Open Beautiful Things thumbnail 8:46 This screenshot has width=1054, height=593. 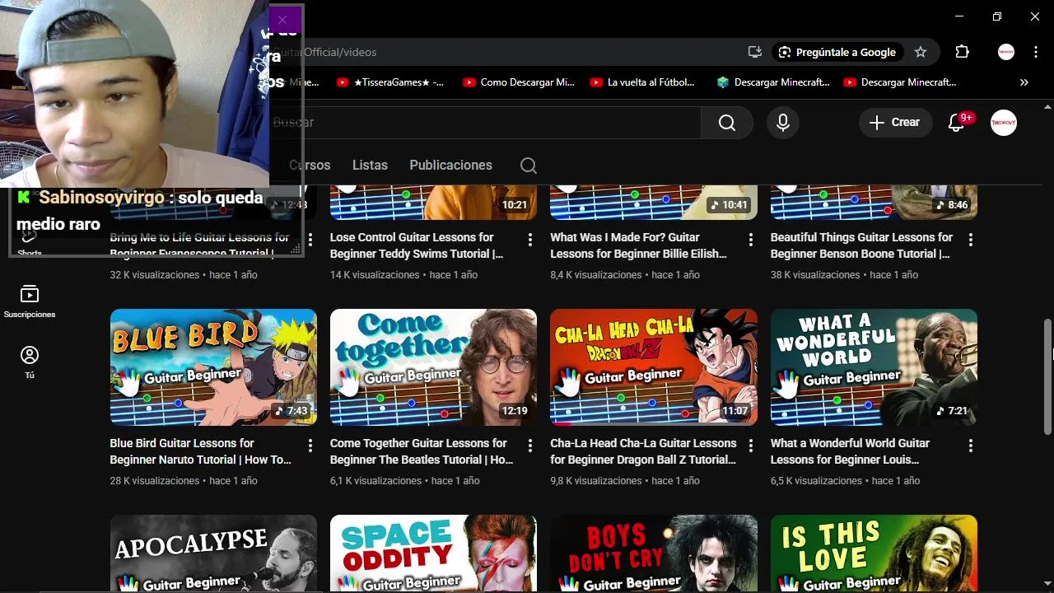874,203
